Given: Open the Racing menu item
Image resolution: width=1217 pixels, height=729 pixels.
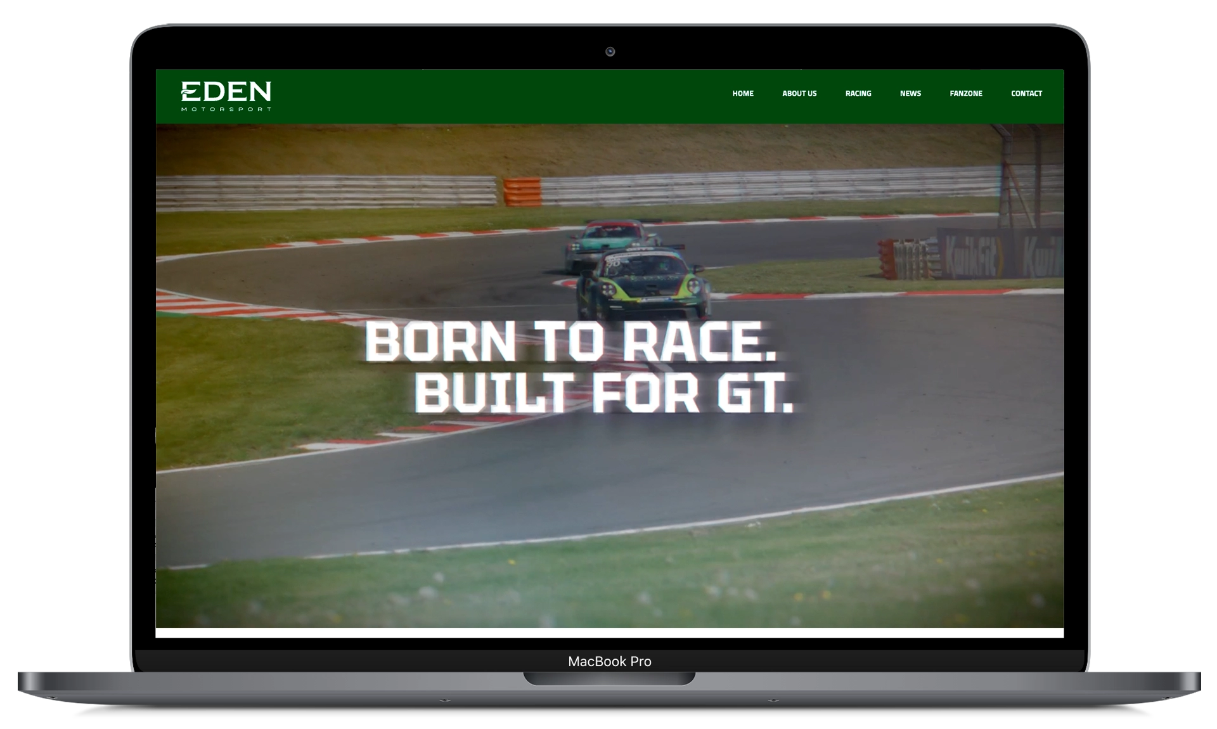Looking at the screenshot, I should coord(858,93).
